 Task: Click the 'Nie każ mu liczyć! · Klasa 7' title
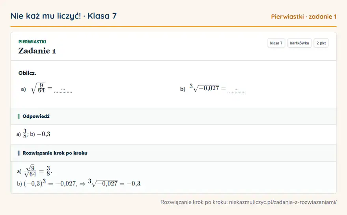[x=63, y=16]
